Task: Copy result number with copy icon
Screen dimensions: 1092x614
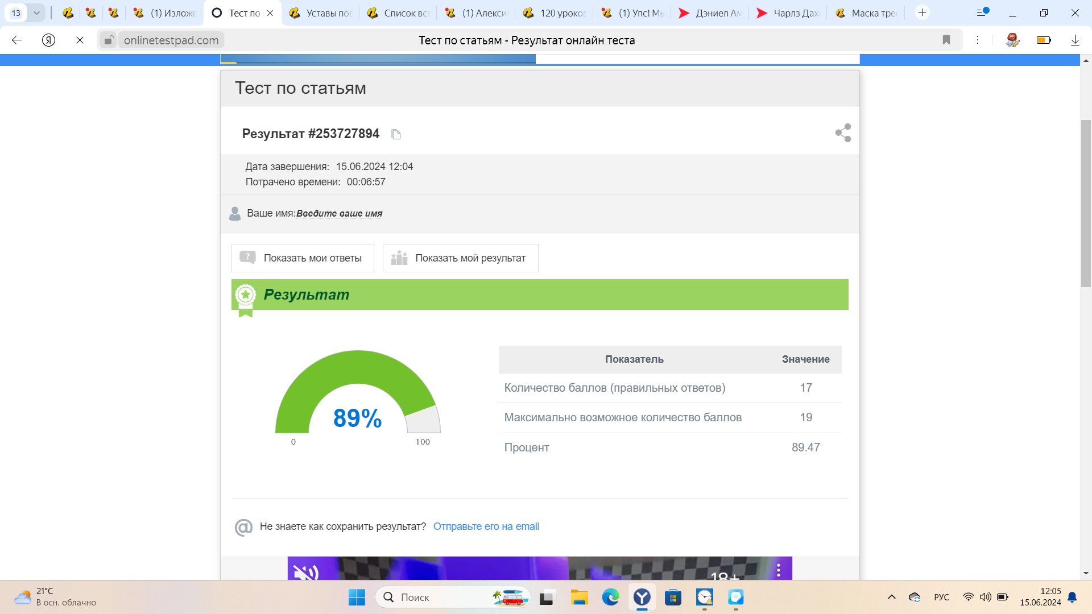Action: [x=396, y=134]
